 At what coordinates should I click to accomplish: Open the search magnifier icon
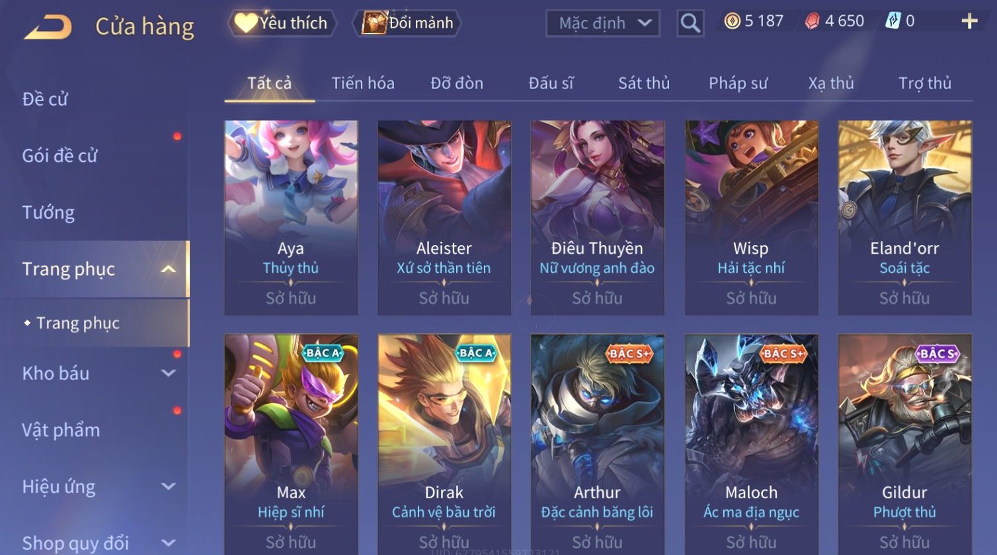[x=690, y=23]
